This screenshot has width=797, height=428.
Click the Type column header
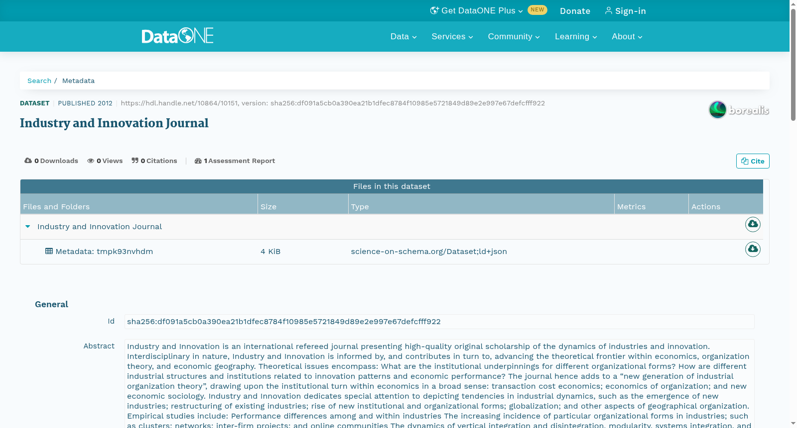point(481,204)
